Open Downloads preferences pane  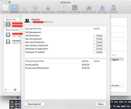102,9
